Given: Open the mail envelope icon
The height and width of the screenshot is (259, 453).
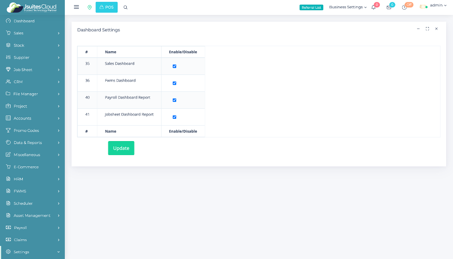Looking at the screenshot, I should point(389,7).
